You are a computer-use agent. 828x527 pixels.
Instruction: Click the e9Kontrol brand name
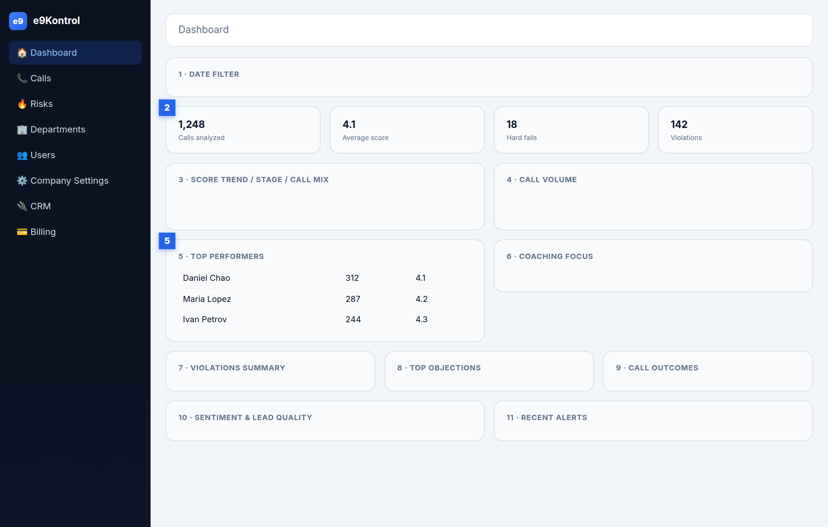point(56,21)
